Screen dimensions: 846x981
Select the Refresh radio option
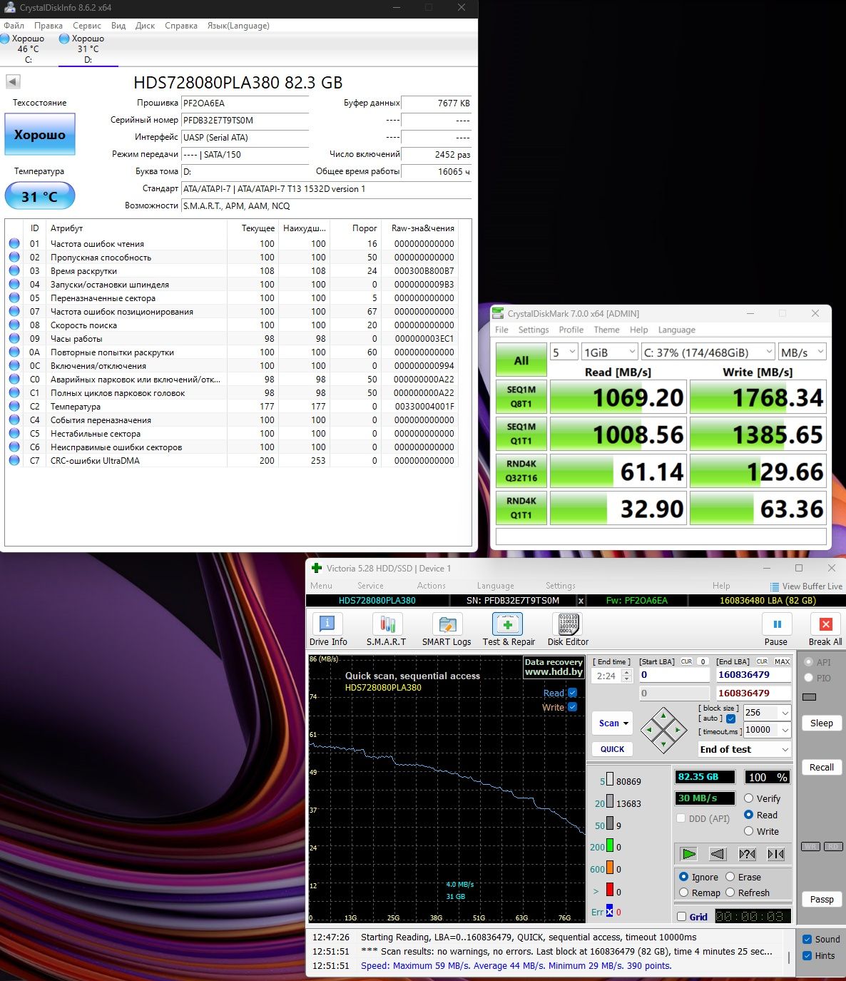pos(730,893)
